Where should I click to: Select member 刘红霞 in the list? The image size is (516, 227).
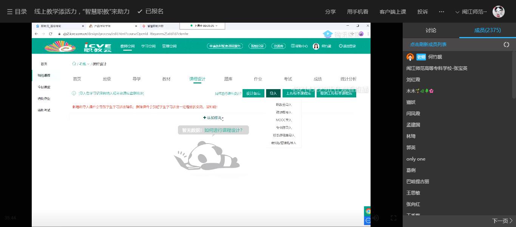point(413,80)
